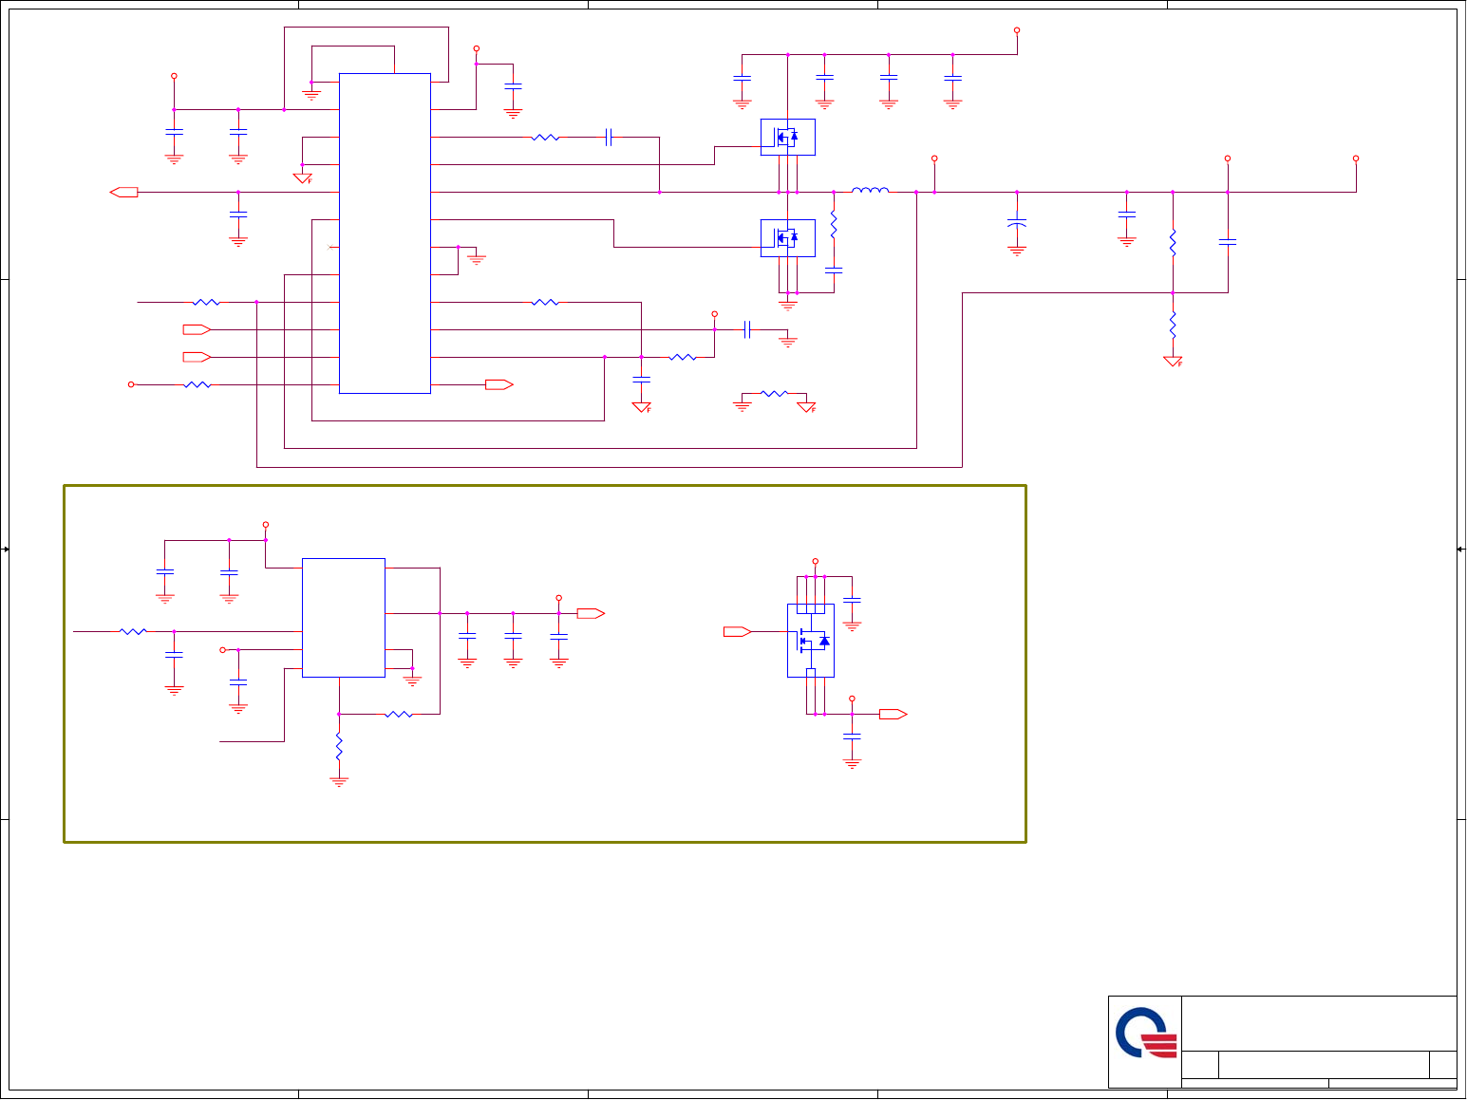Select the upper MOSFET in the half-bridge
Viewport: 1467px width, 1100px height.
(787, 138)
